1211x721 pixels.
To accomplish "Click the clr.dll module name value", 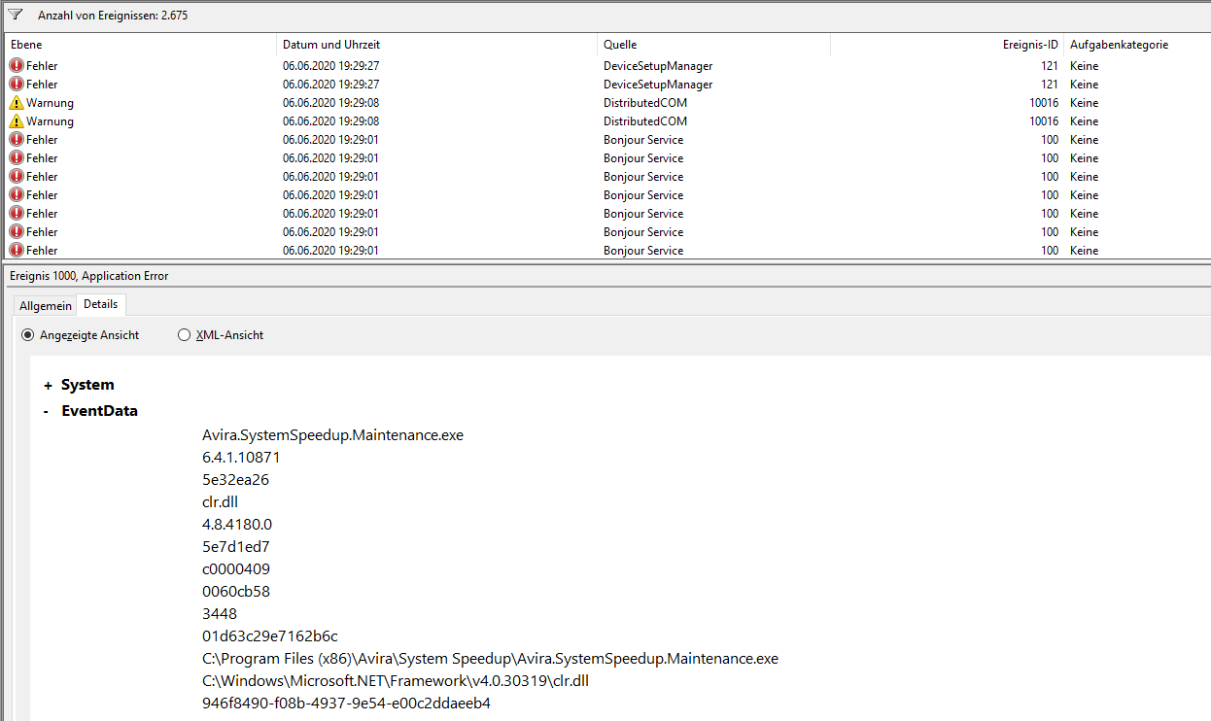I will coord(220,502).
